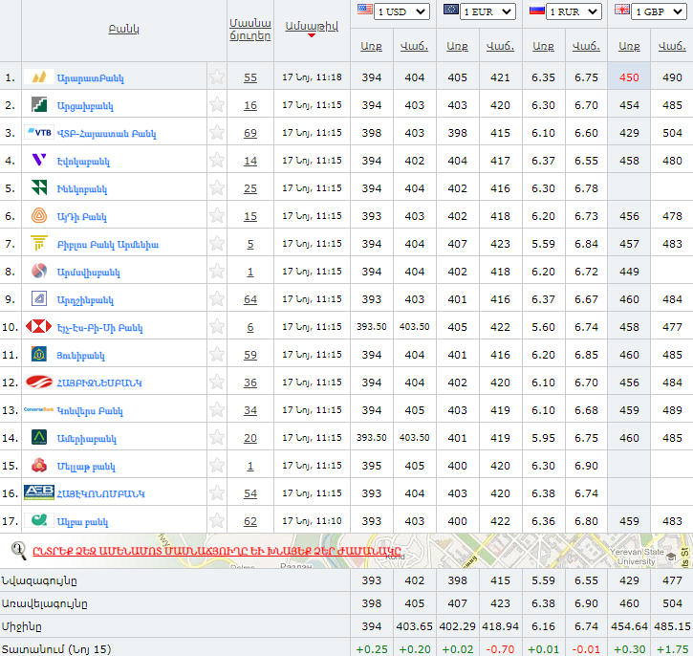Screen dimensions: 693x656
Task: Toggle favorite star for ՎՏԲ-Հայաստան Բանկ
Action: coord(217,133)
